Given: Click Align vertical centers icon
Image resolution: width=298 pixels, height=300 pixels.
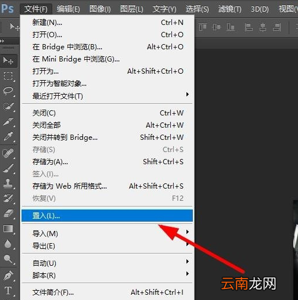Looking at the screenshot, I should click(217, 27).
